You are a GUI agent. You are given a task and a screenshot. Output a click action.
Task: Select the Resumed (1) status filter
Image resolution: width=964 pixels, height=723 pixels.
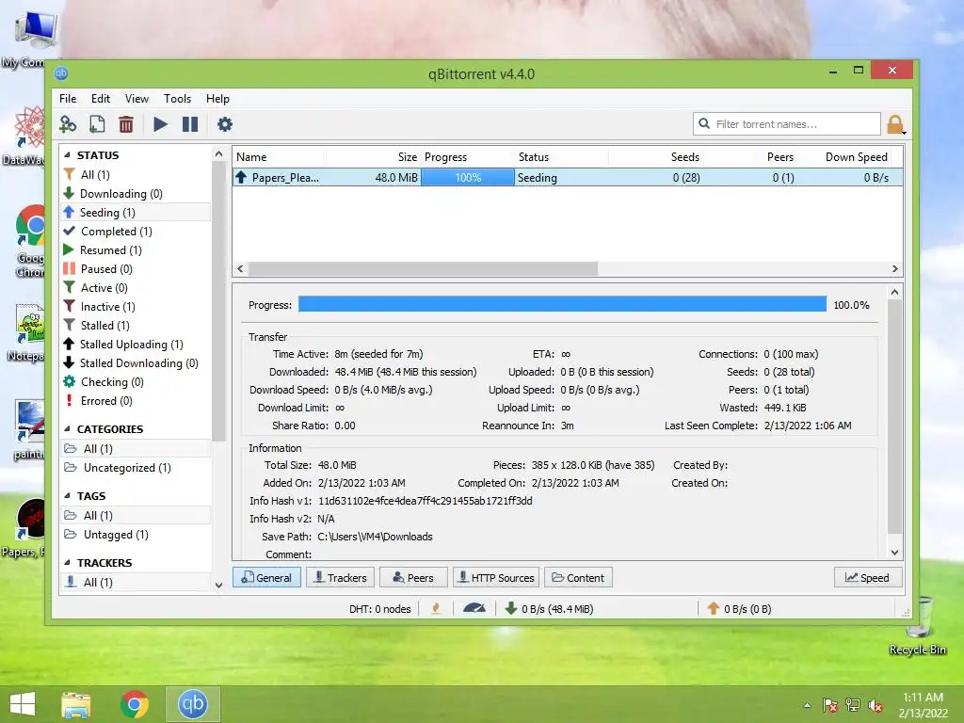(136, 250)
